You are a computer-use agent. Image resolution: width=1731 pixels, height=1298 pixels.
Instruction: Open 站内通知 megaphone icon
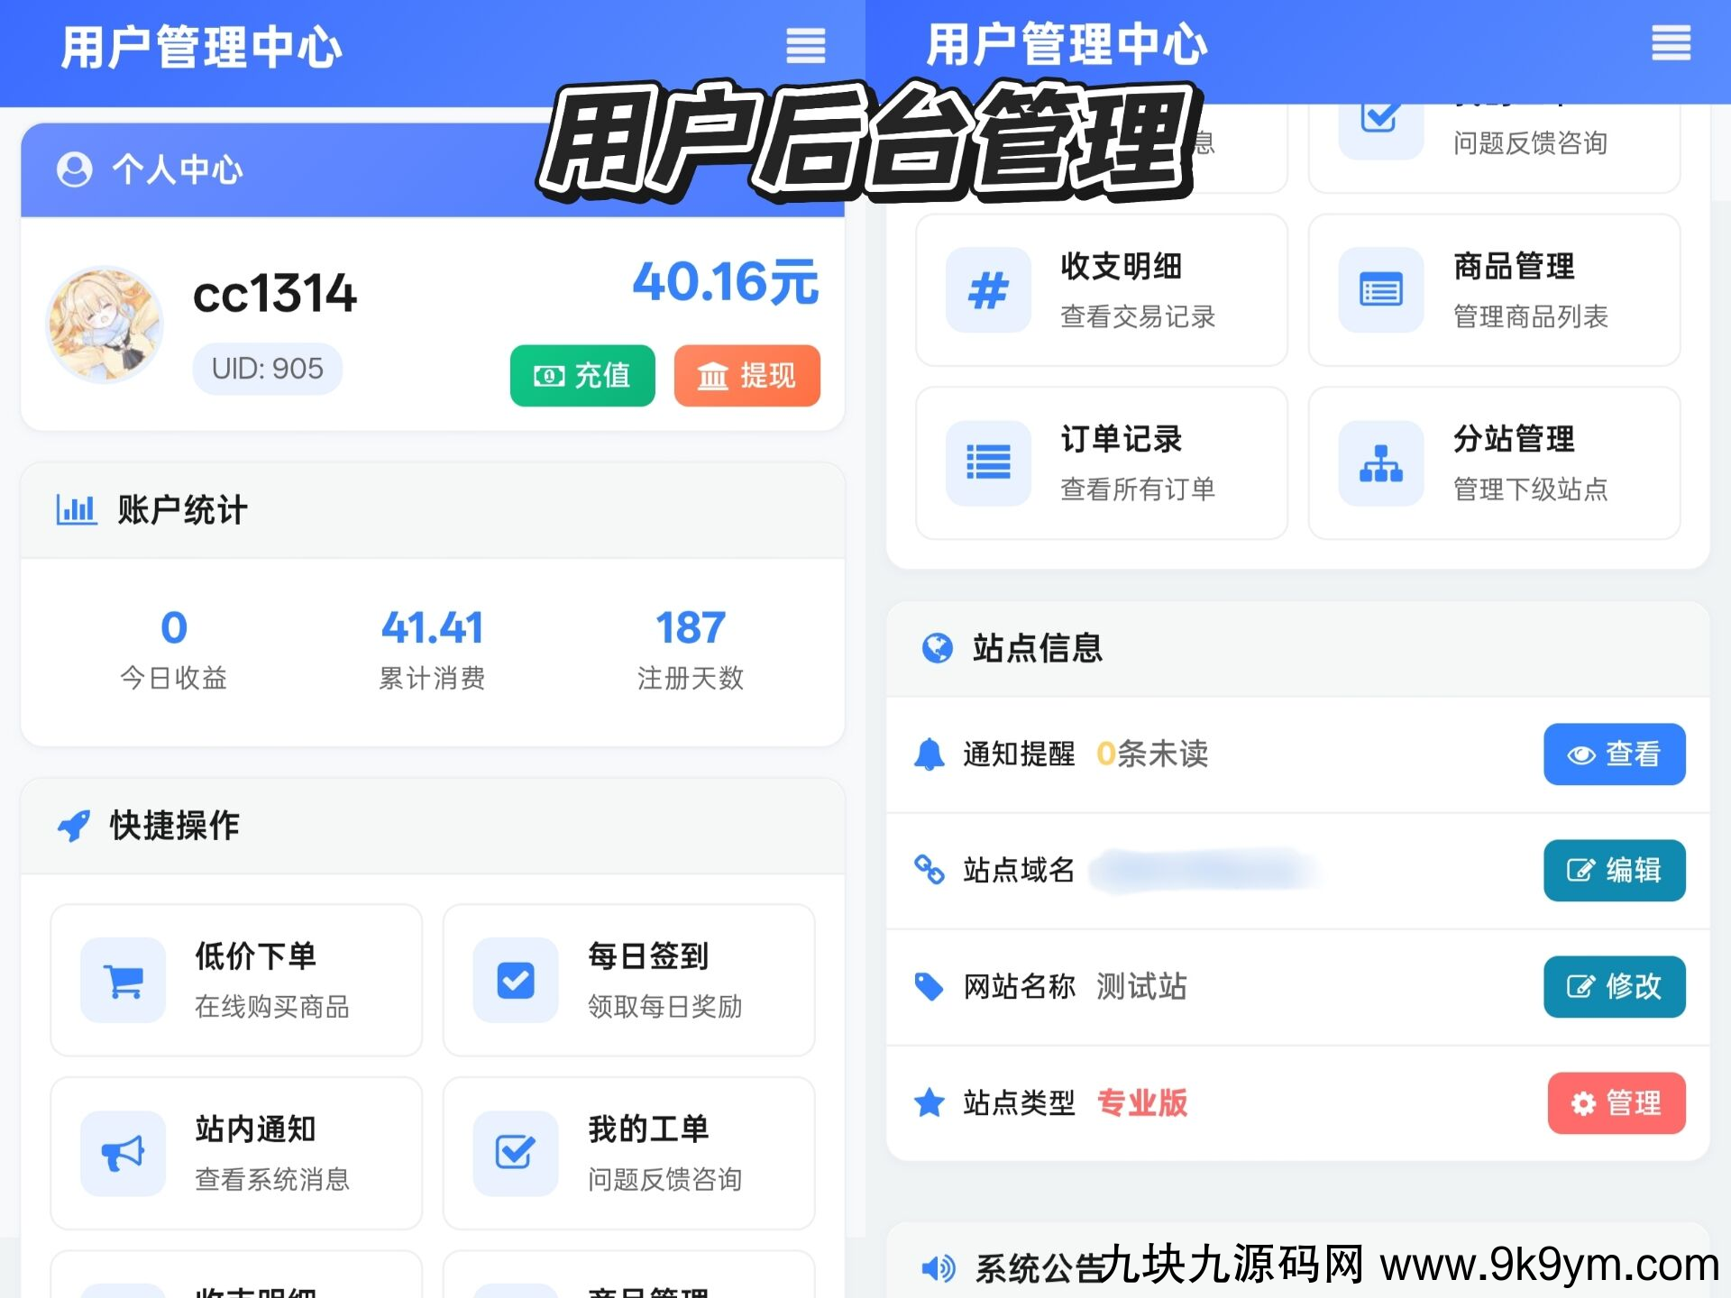[x=123, y=1153]
